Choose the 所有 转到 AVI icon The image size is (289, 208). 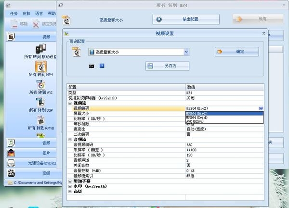click(41, 85)
